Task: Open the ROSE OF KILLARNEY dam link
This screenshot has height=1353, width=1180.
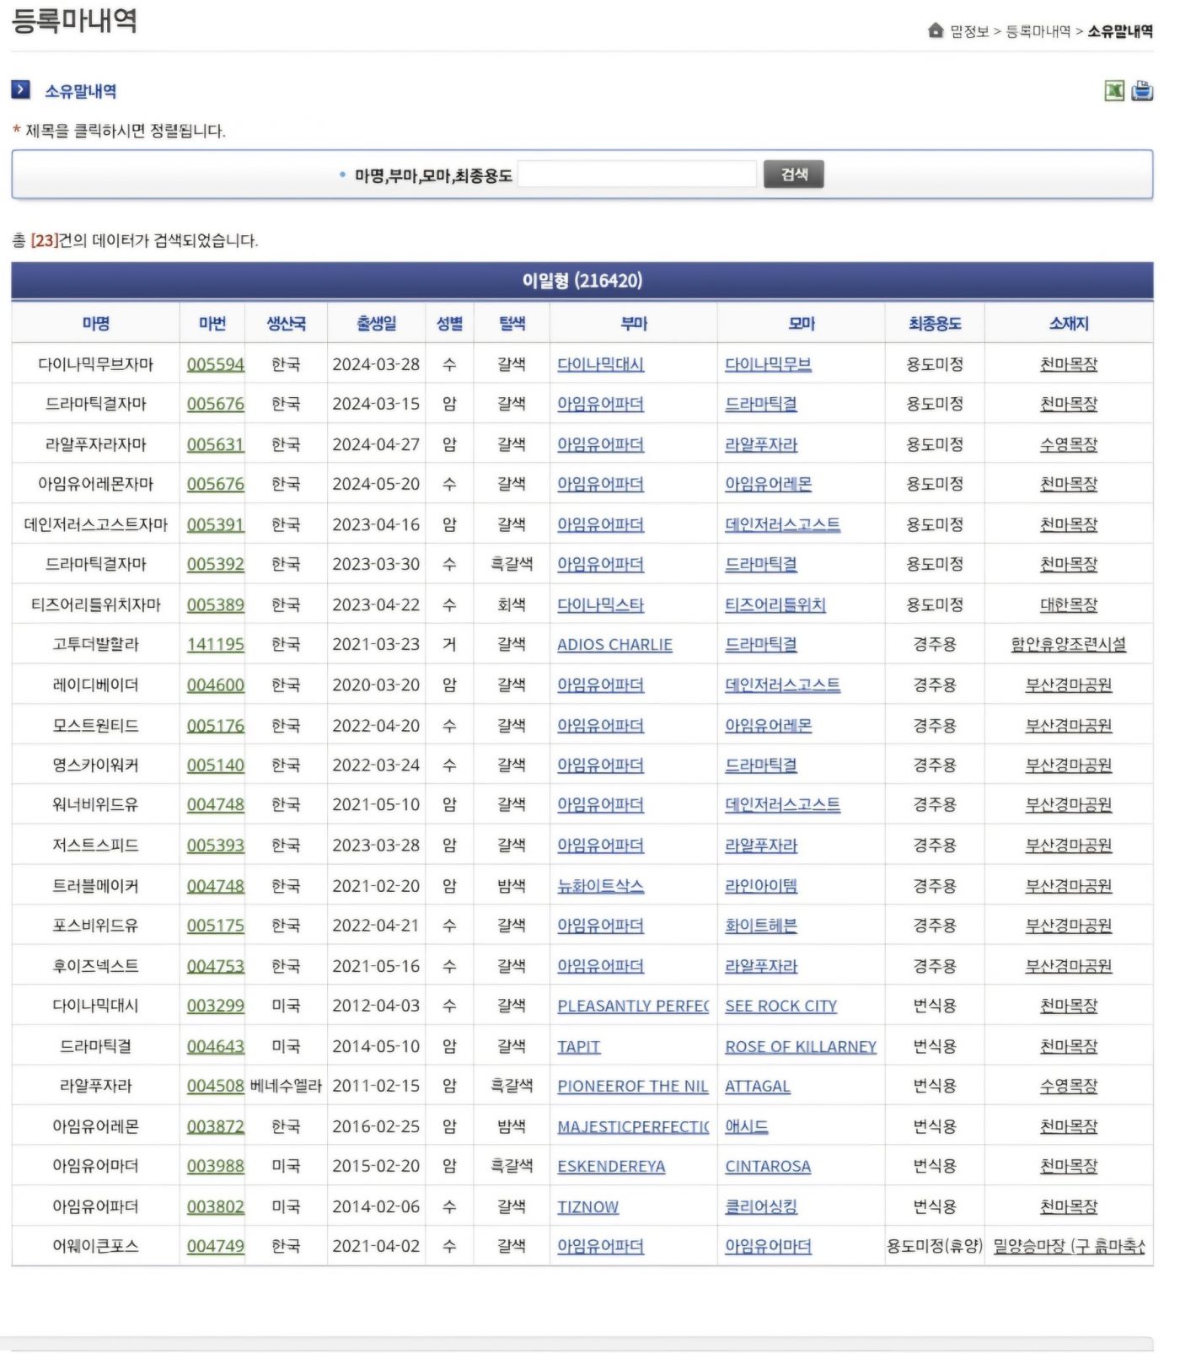Action: click(800, 1046)
